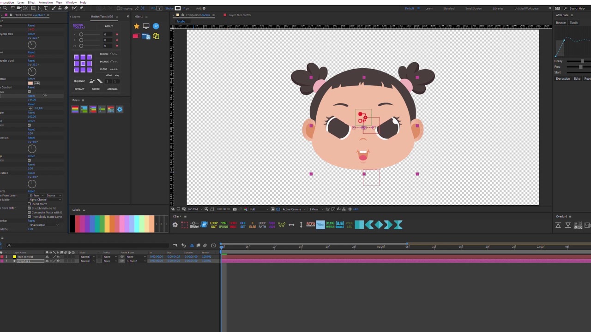Select center anchor point in Motion Tools grid
591x332 pixels.
click(x=83, y=64)
